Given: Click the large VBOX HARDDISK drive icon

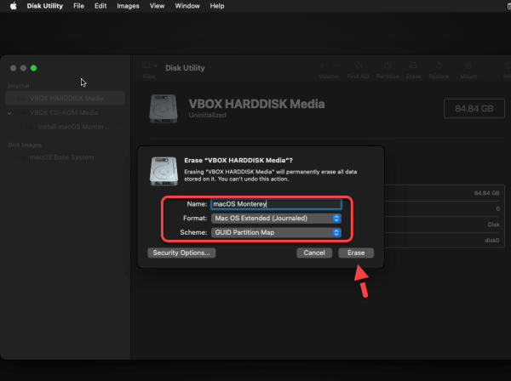Looking at the screenshot, I should coord(164,109).
